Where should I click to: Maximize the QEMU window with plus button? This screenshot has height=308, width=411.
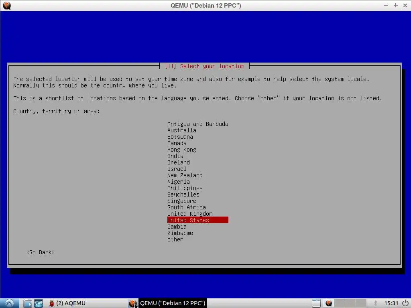[395, 5]
